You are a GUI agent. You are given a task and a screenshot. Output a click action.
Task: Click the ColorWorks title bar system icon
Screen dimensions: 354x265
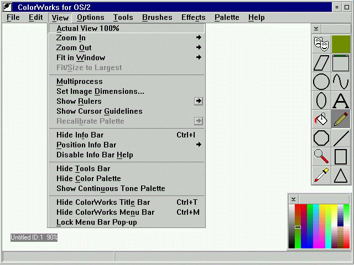tap(7, 7)
